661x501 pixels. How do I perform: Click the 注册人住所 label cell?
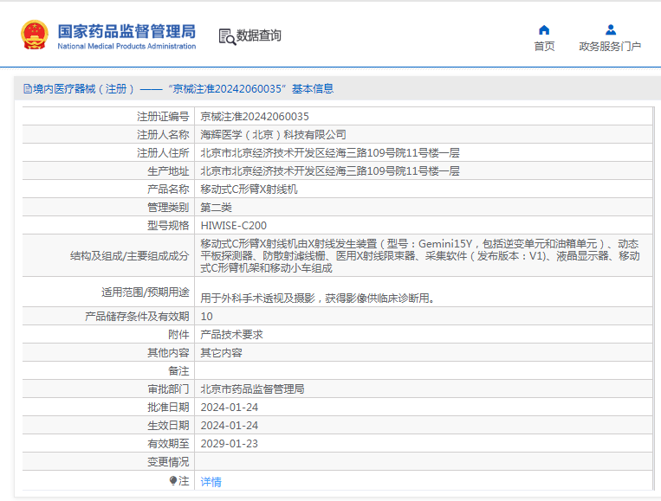click(108, 153)
